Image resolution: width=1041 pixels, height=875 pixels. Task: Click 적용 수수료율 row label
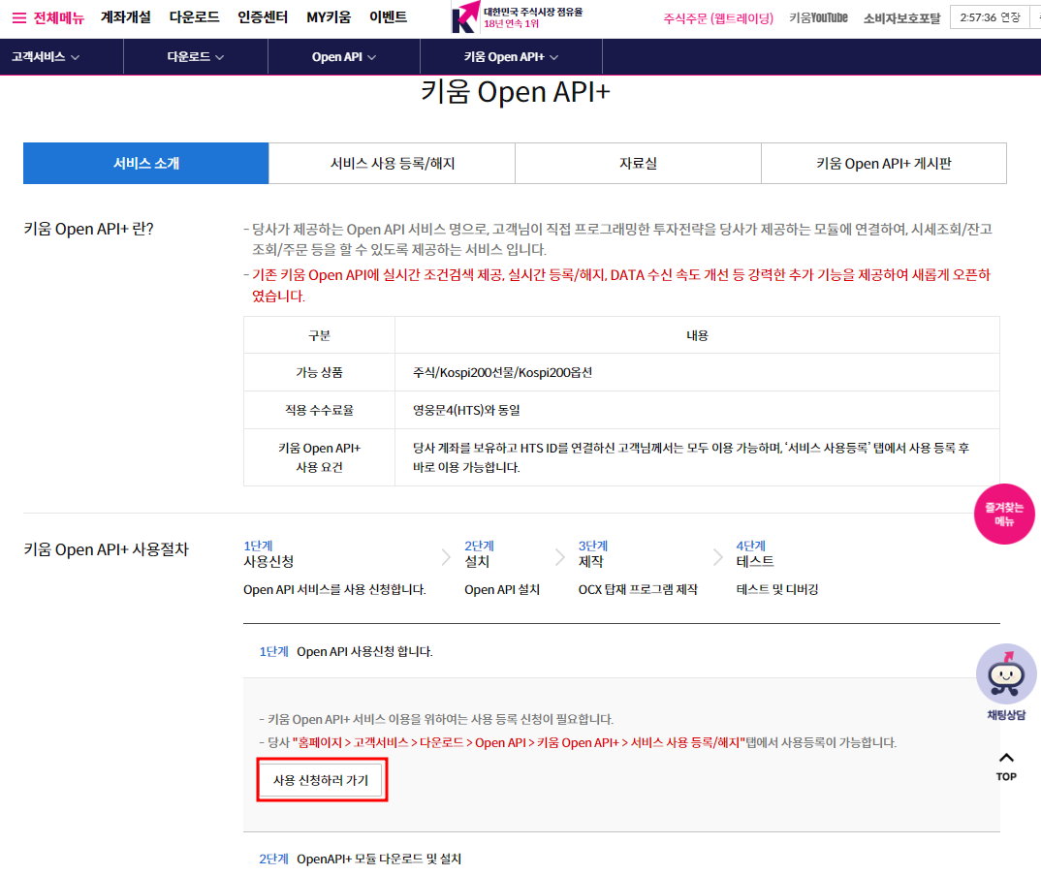click(x=319, y=410)
